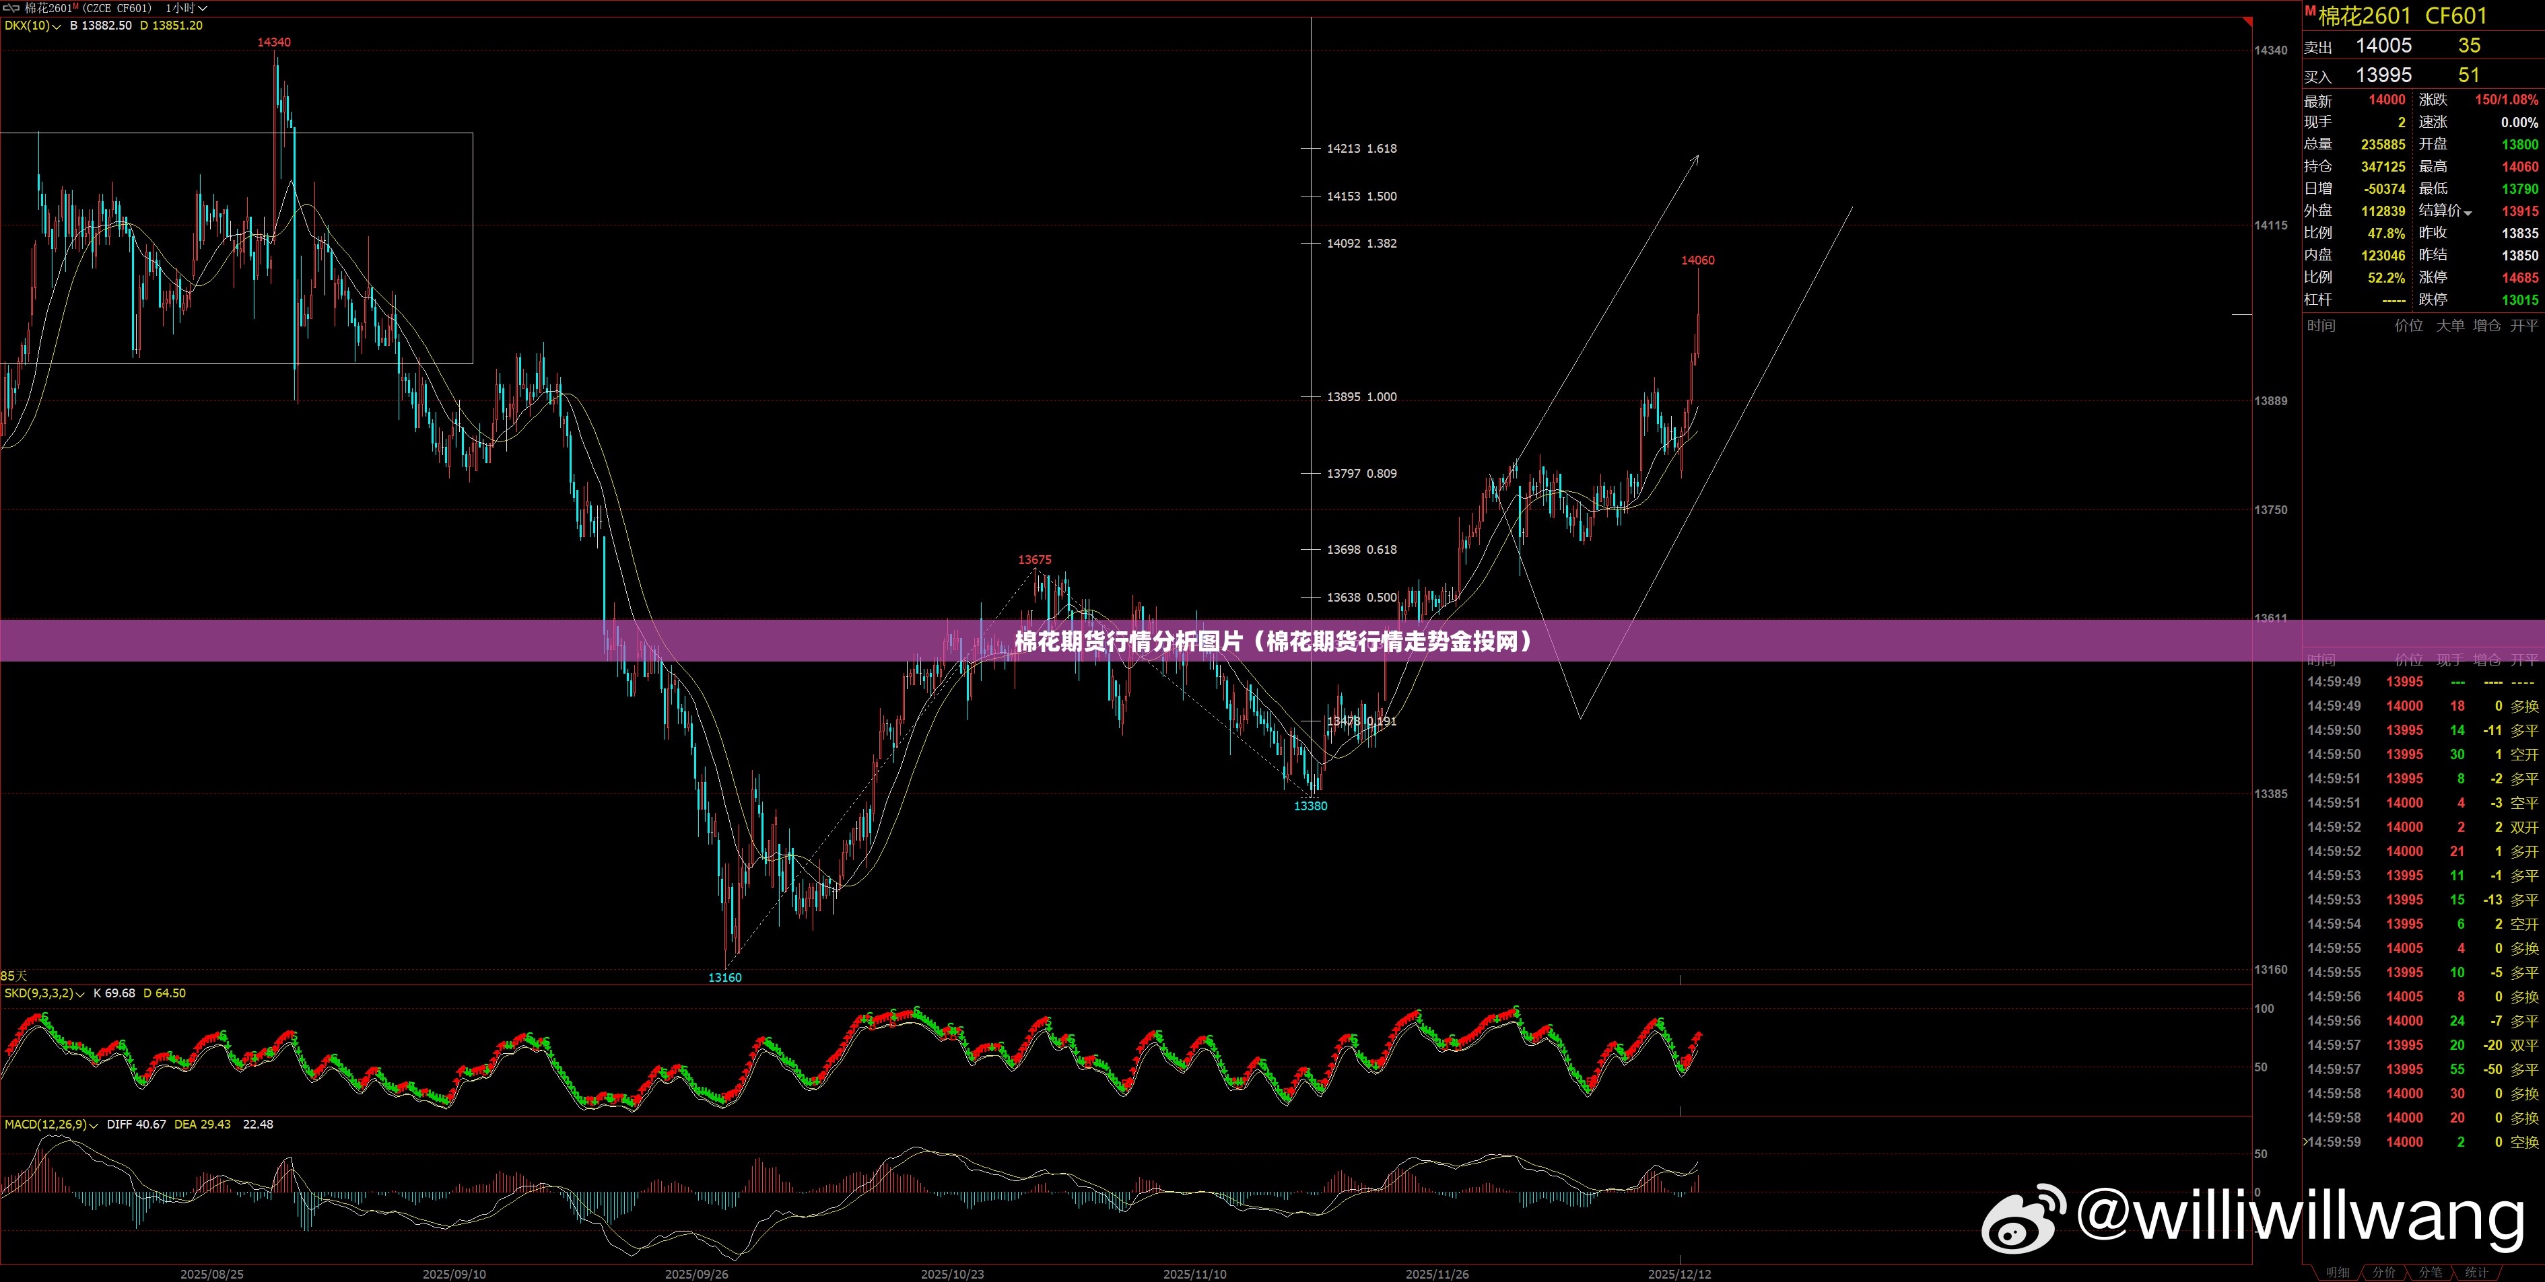Click the 涨停 price 14685
This screenshot has height=1282, width=2545.
tap(2520, 277)
